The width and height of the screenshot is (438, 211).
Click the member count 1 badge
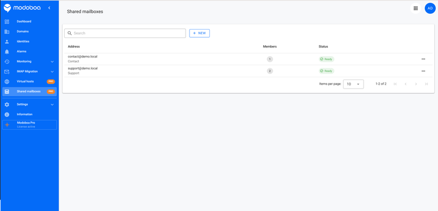(x=269, y=59)
